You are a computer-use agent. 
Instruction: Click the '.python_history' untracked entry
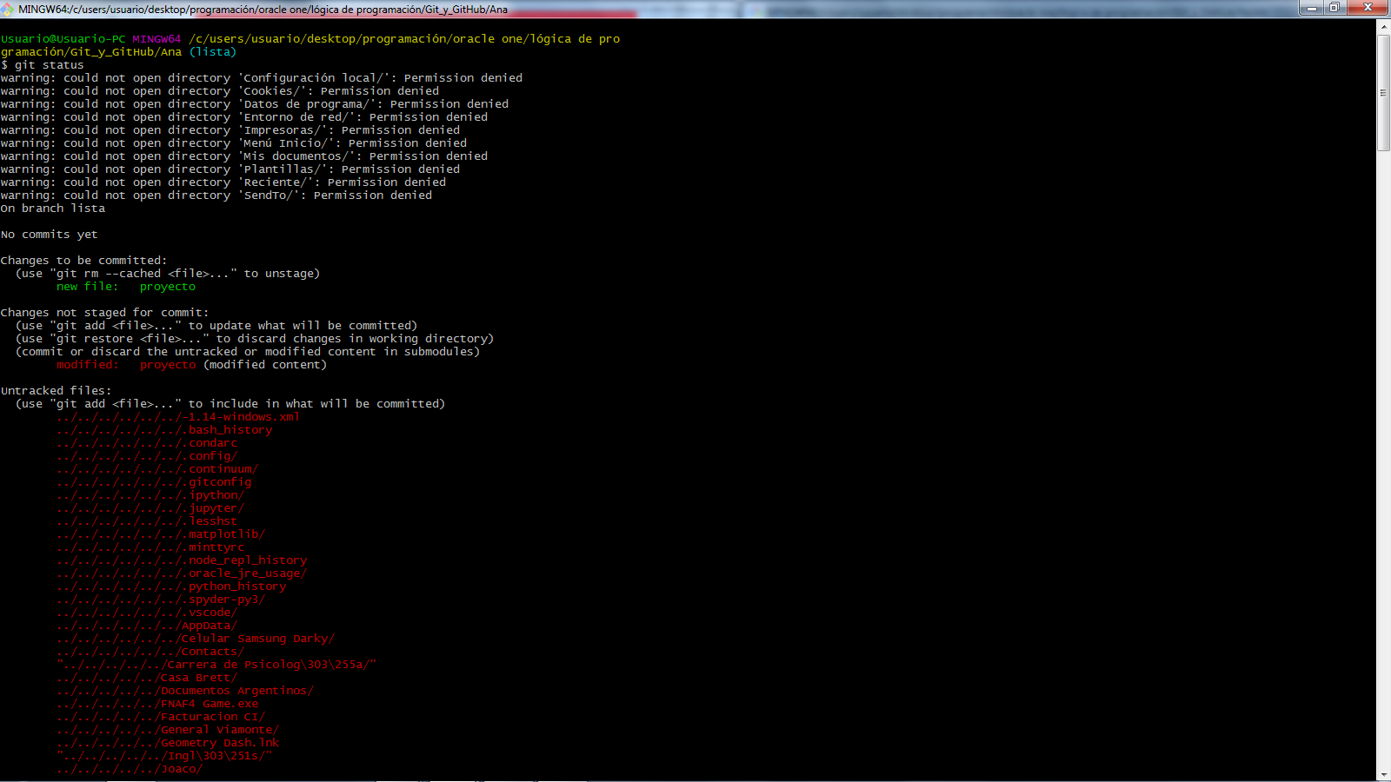click(x=171, y=586)
